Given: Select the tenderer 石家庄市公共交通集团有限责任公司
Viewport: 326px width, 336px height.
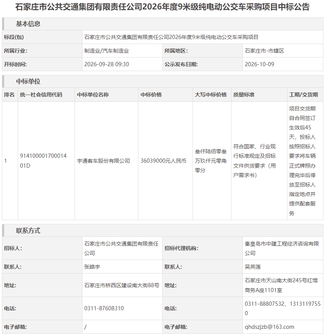Looking at the screenshot, I should pyautogui.click(x=121, y=248).
